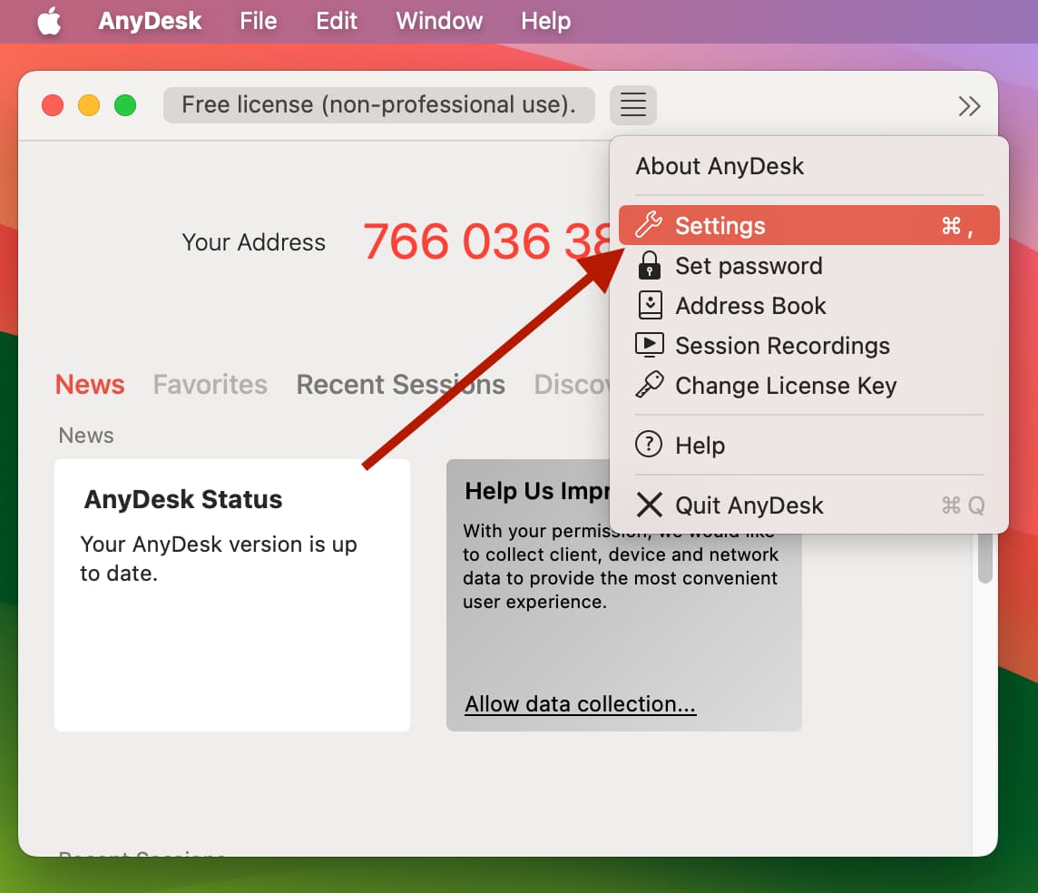Click the Your Address label

coord(253,241)
